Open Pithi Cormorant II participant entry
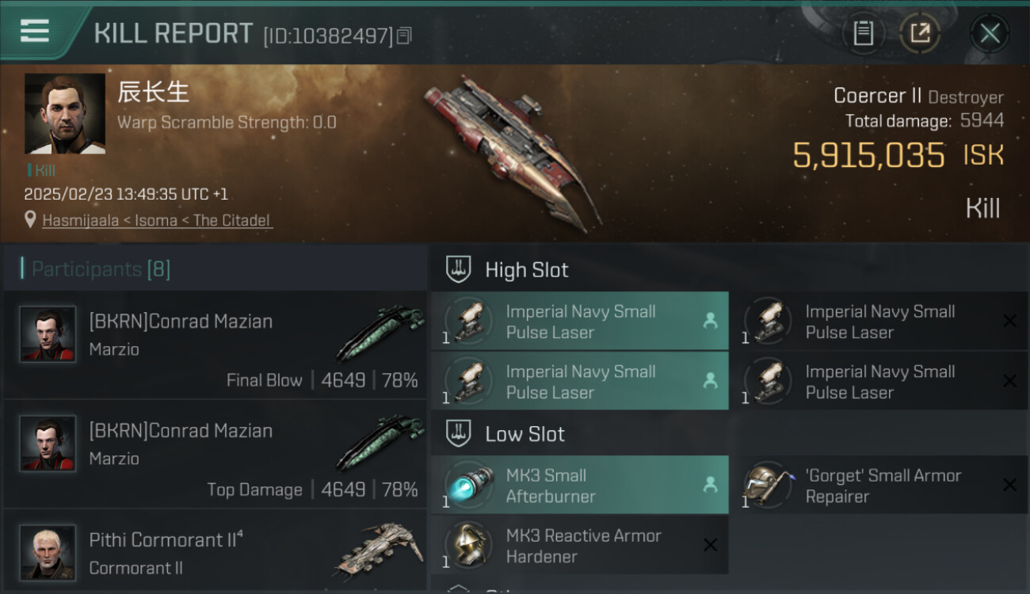This screenshot has height=594, width=1030. coord(216,553)
